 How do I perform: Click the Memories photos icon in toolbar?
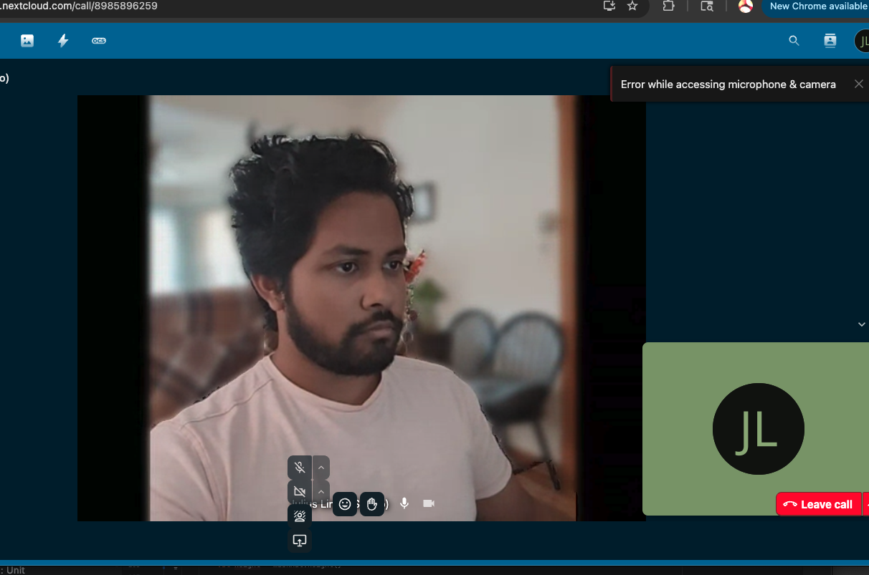(x=27, y=41)
